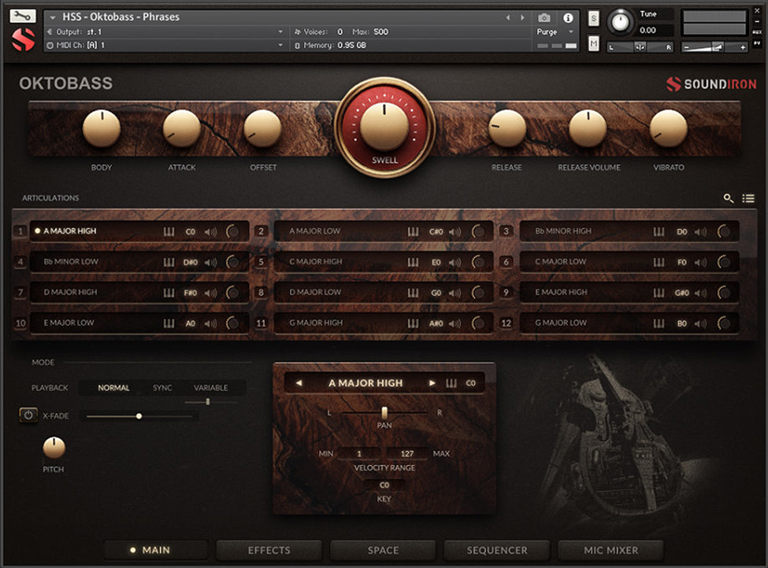
Task: Click keyboard icon for C MAJOR HIGH row
Action: (413, 262)
